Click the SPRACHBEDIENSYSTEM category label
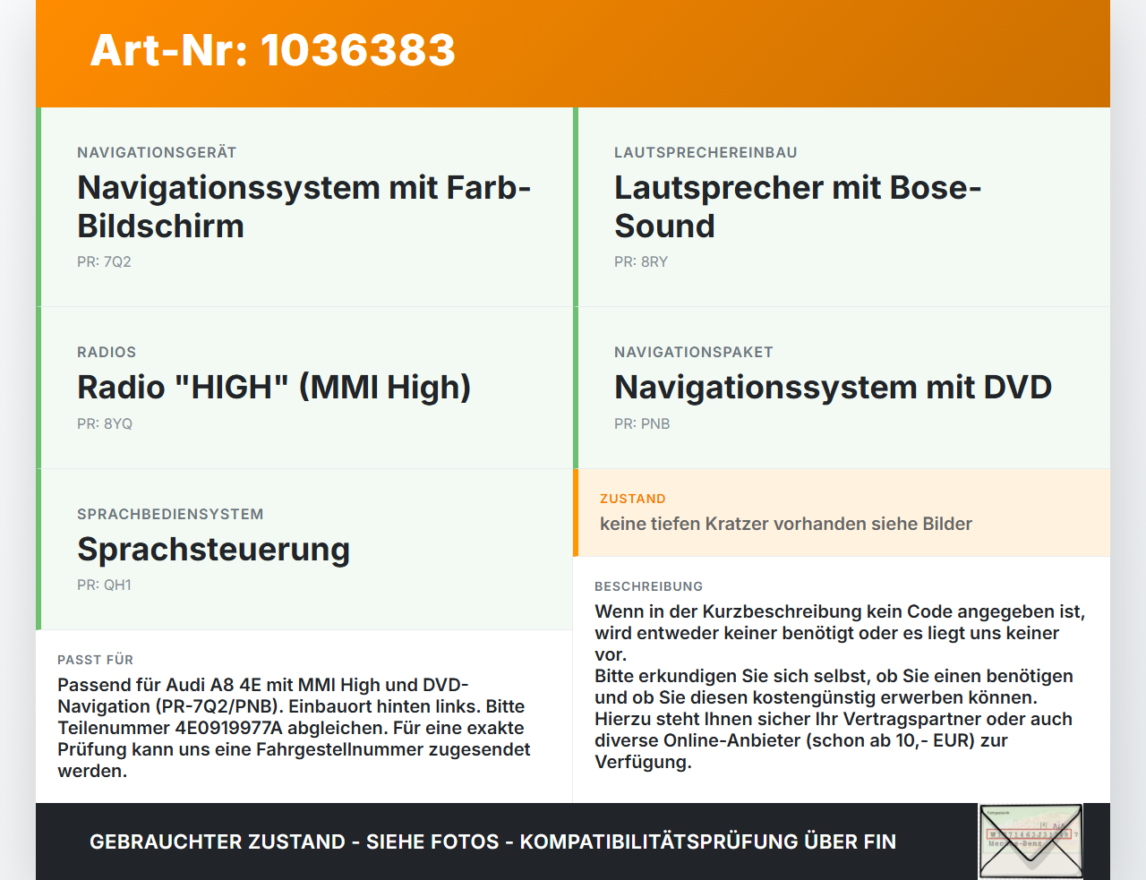Image resolution: width=1146 pixels, height=880 pixels. click(x=170, y=514)
